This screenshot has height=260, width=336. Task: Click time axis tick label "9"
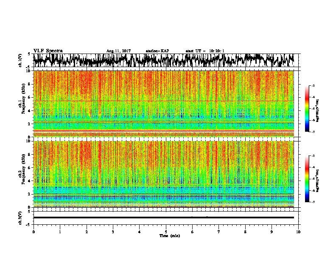272,232
